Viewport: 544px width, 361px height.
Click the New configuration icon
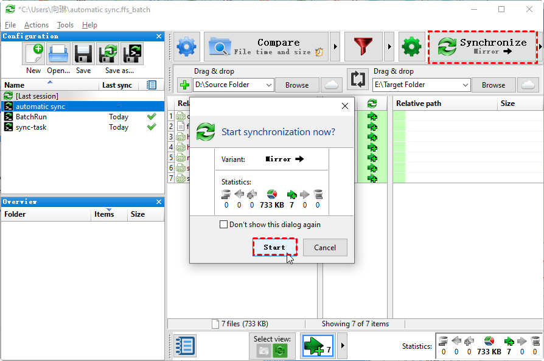point(33,54)
